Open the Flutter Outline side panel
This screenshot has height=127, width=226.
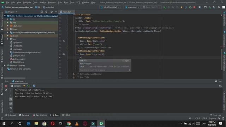pos(224,19)
